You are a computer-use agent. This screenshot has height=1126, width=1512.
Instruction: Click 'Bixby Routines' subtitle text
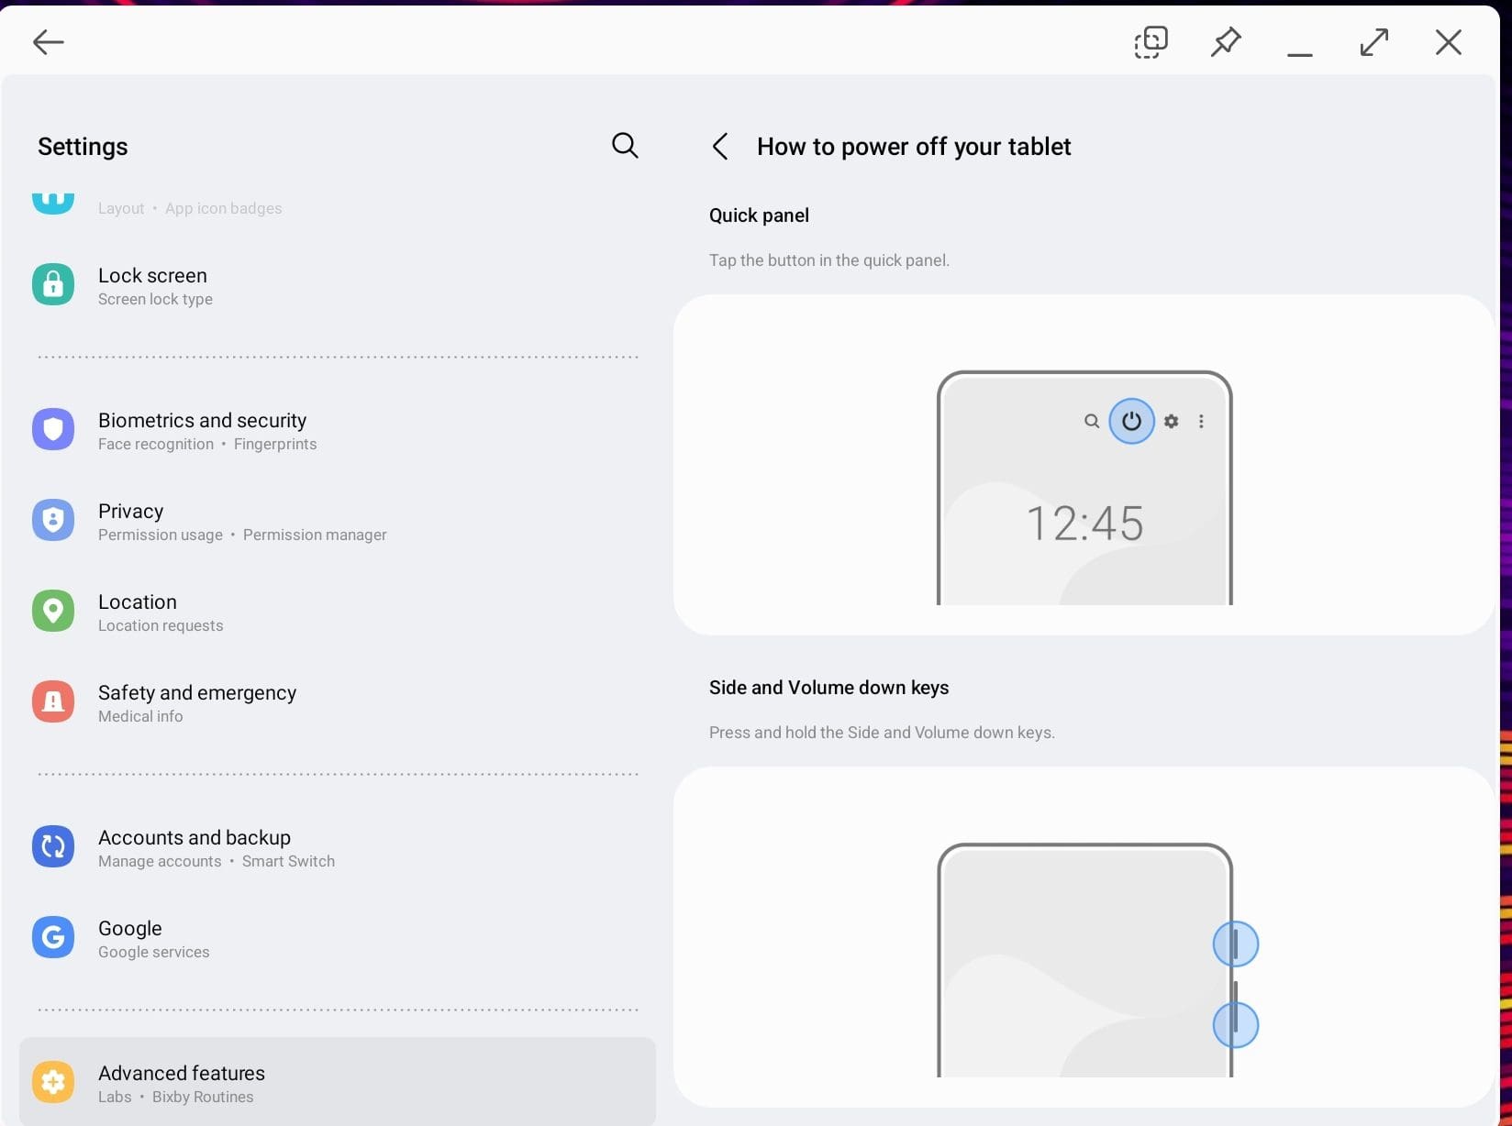(203, 1097)
